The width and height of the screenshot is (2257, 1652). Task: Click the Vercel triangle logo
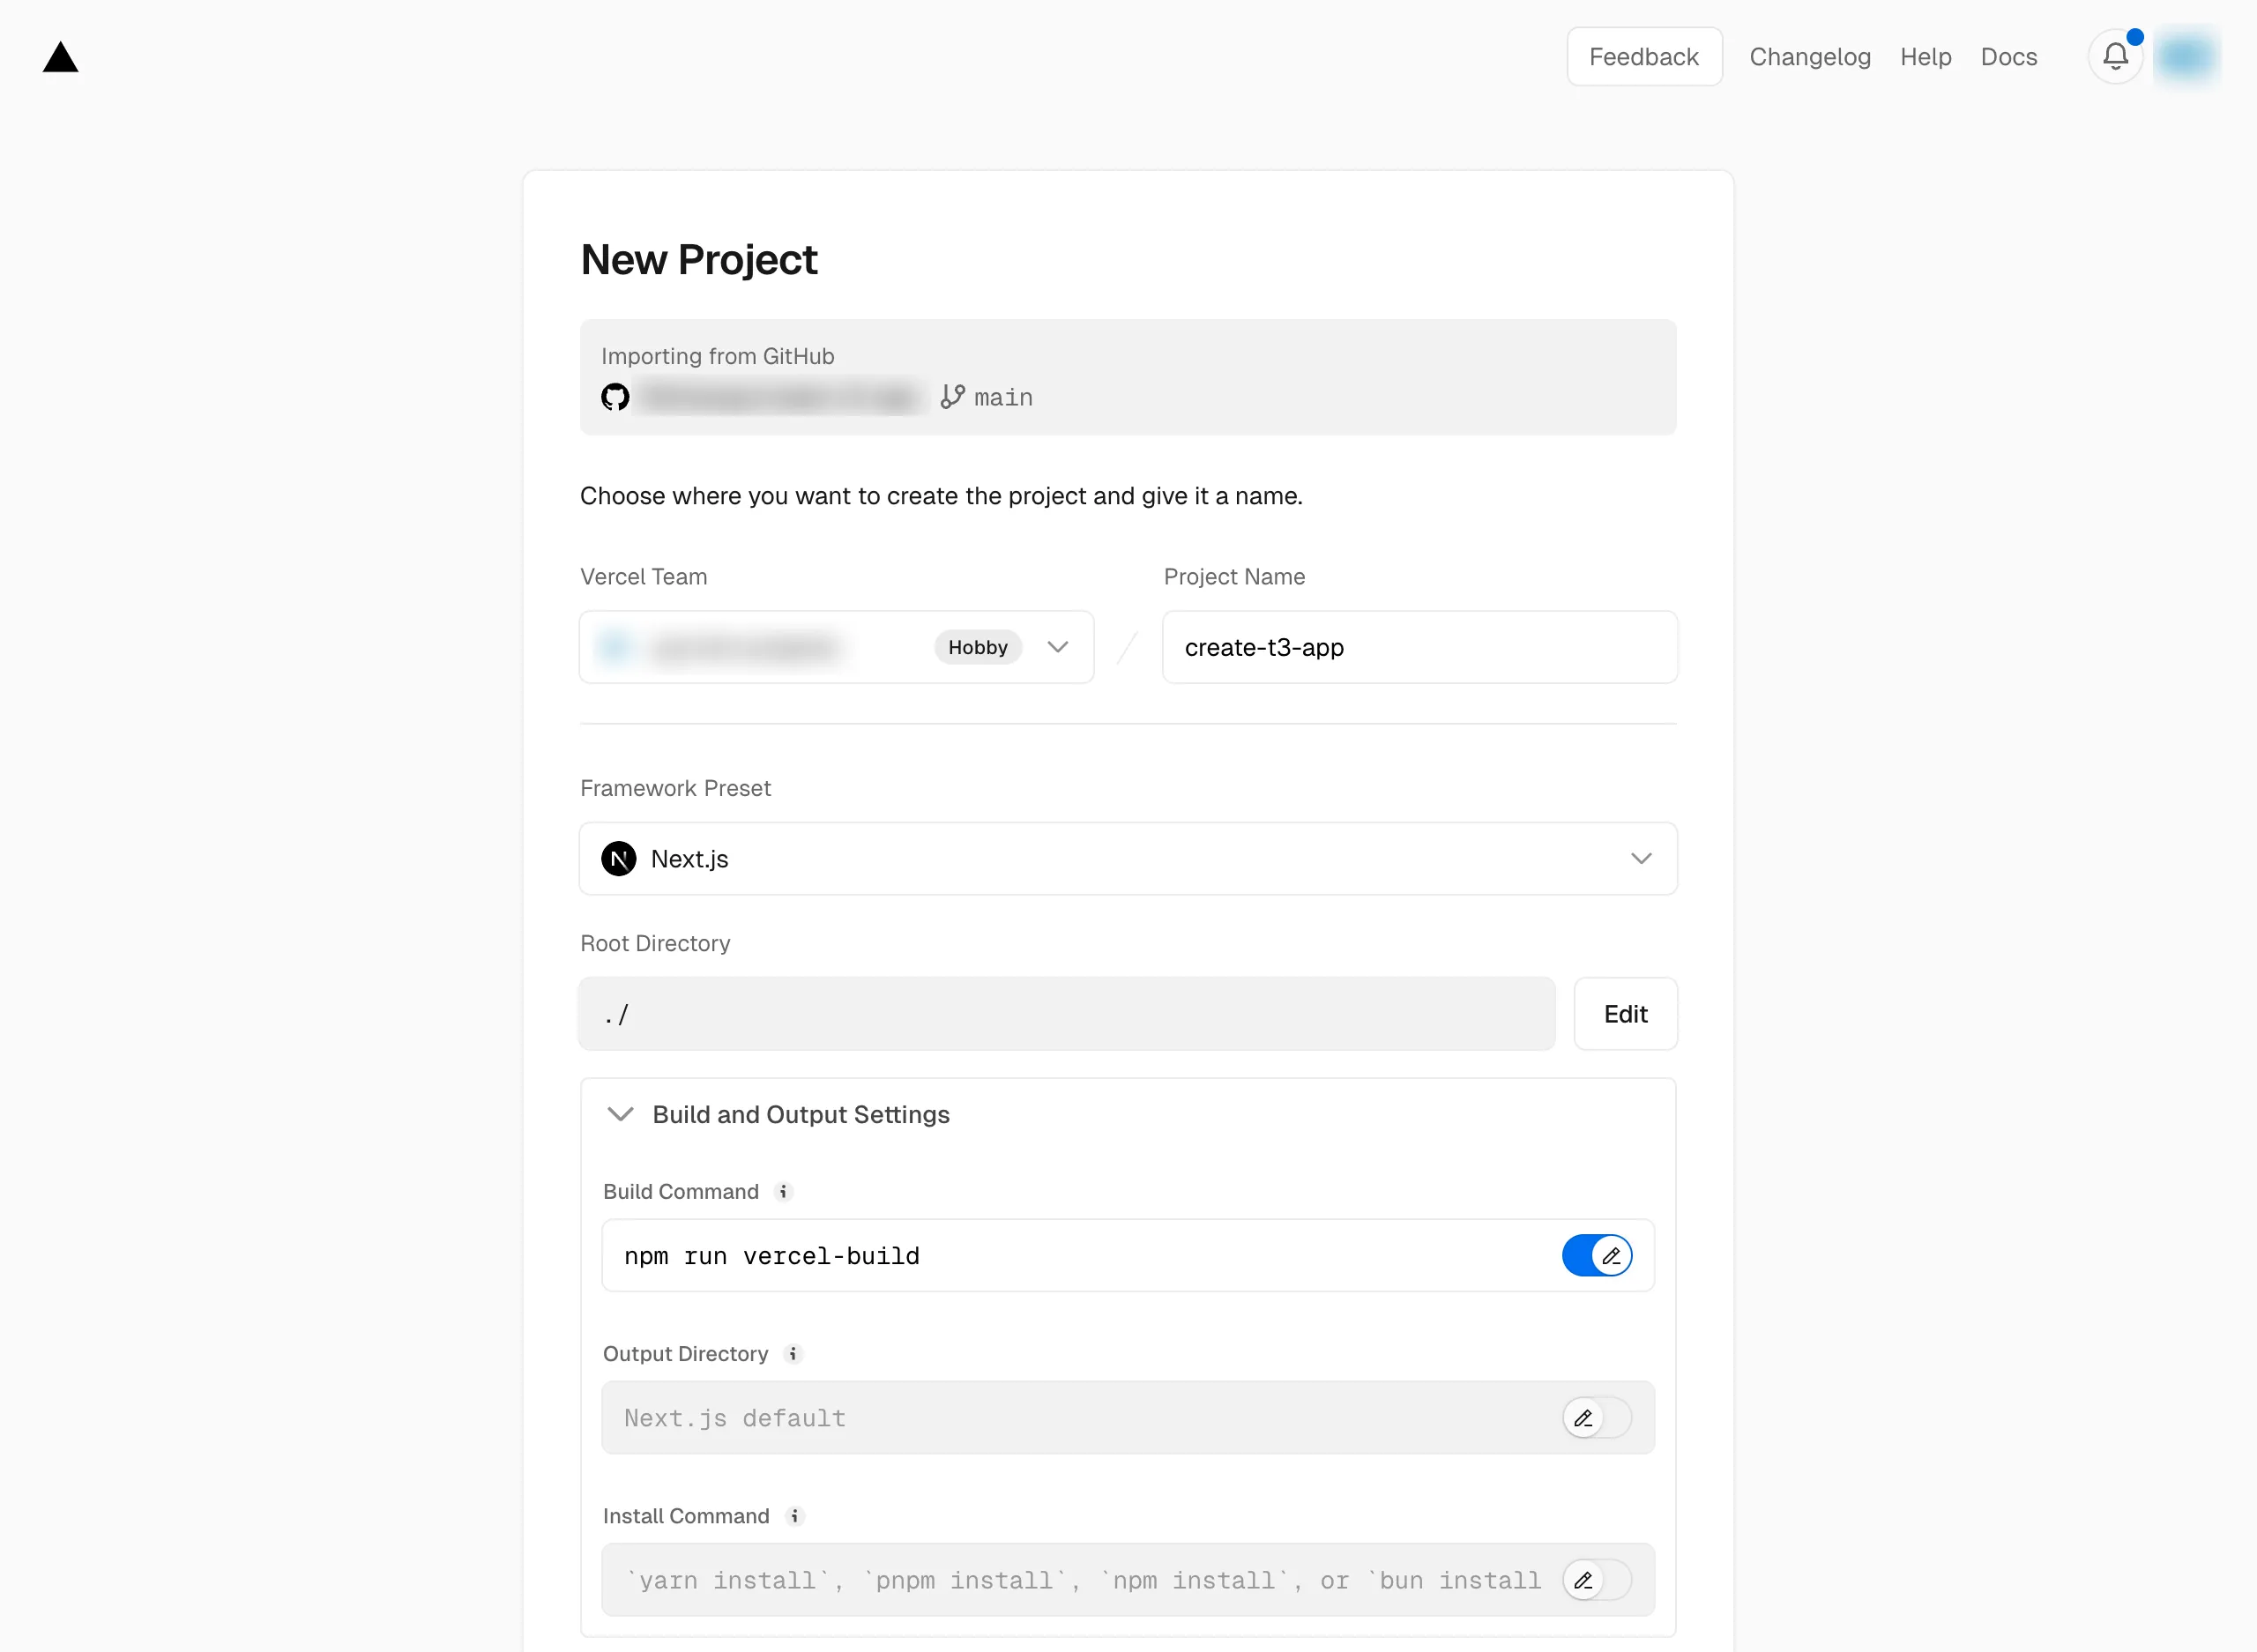(x=60, y=57)
